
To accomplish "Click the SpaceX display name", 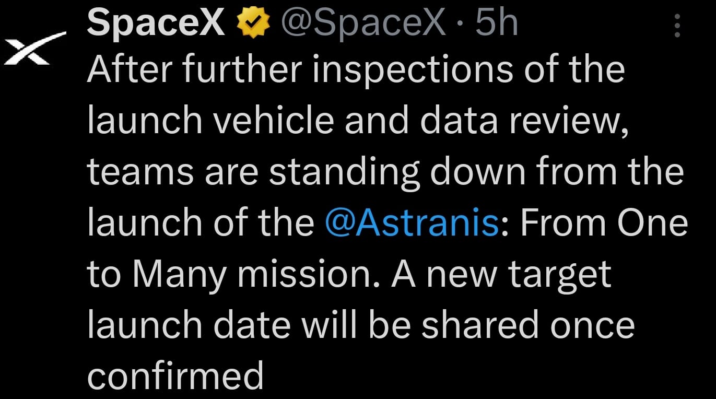I will coord(156,24).
